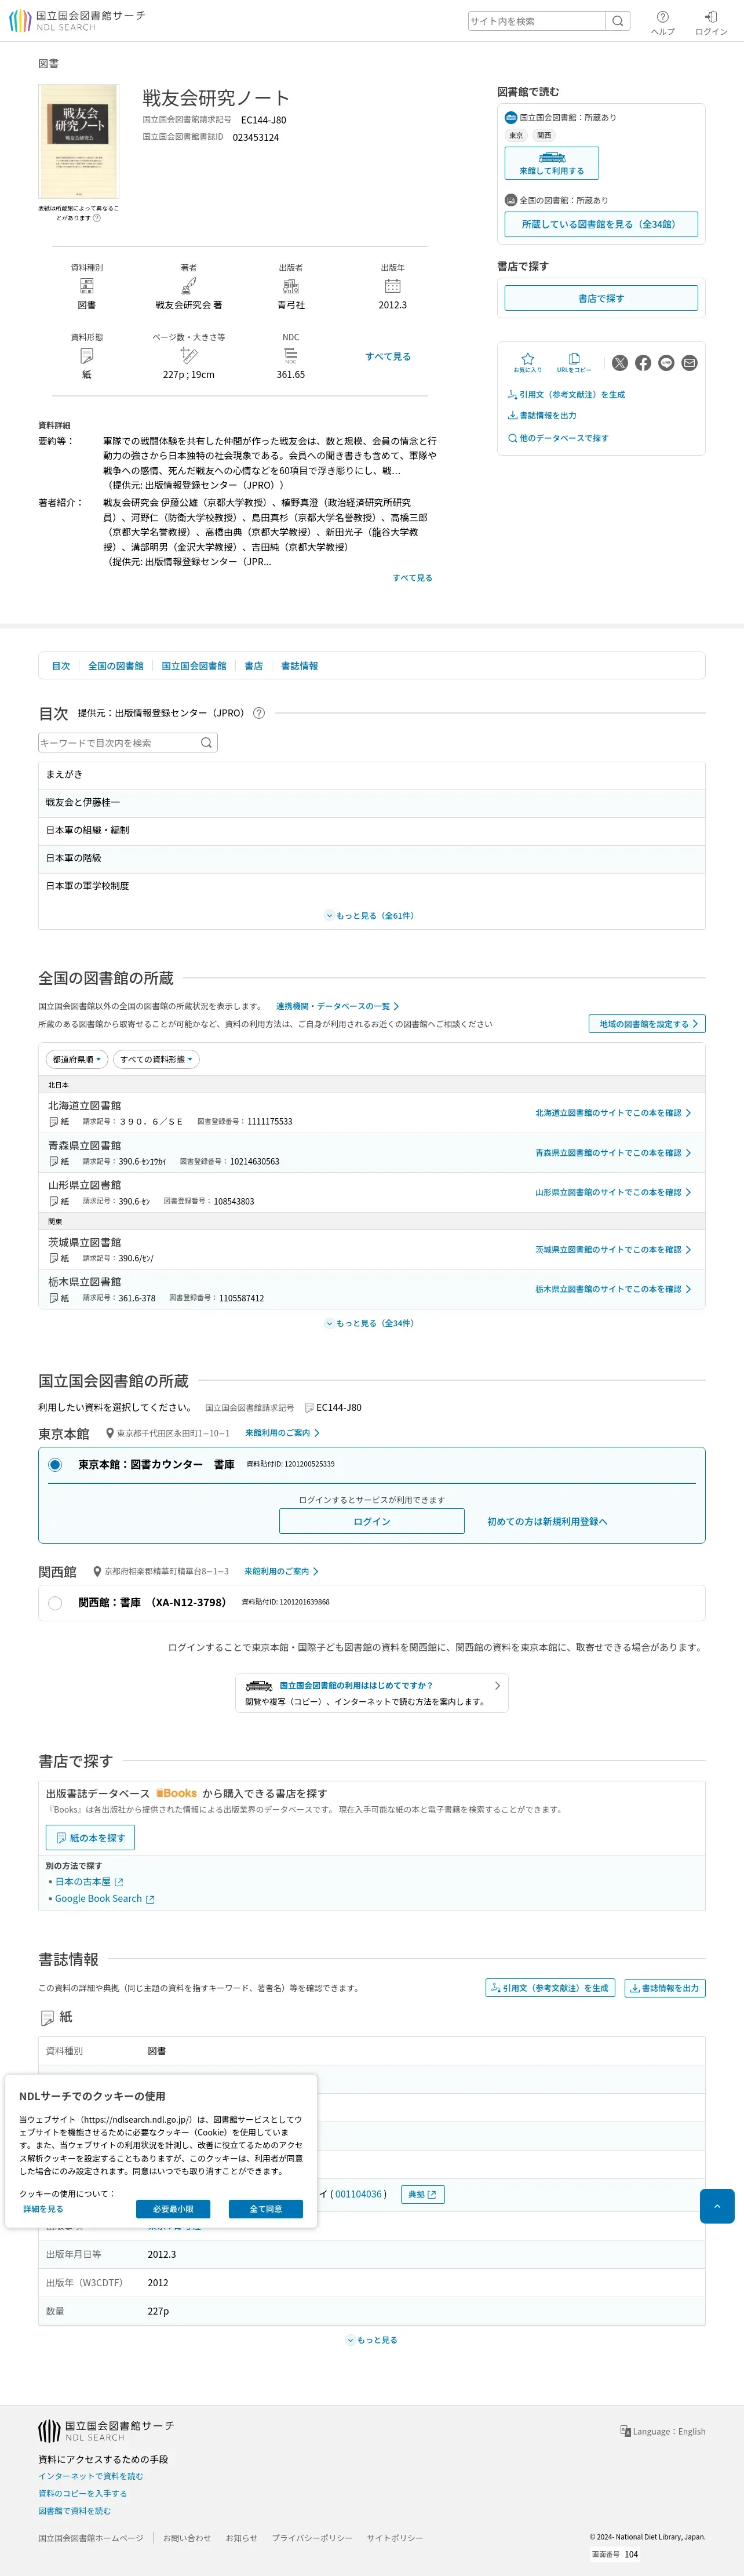Copy URL using the copy icon

[574, 358]
